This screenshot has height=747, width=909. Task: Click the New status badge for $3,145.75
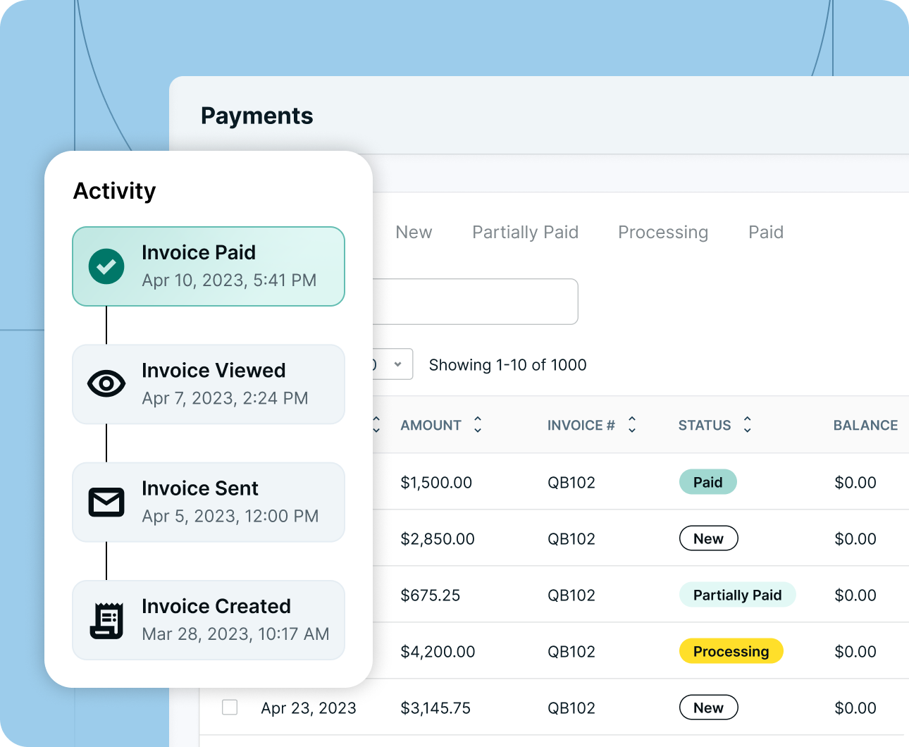tap(708, 708)
